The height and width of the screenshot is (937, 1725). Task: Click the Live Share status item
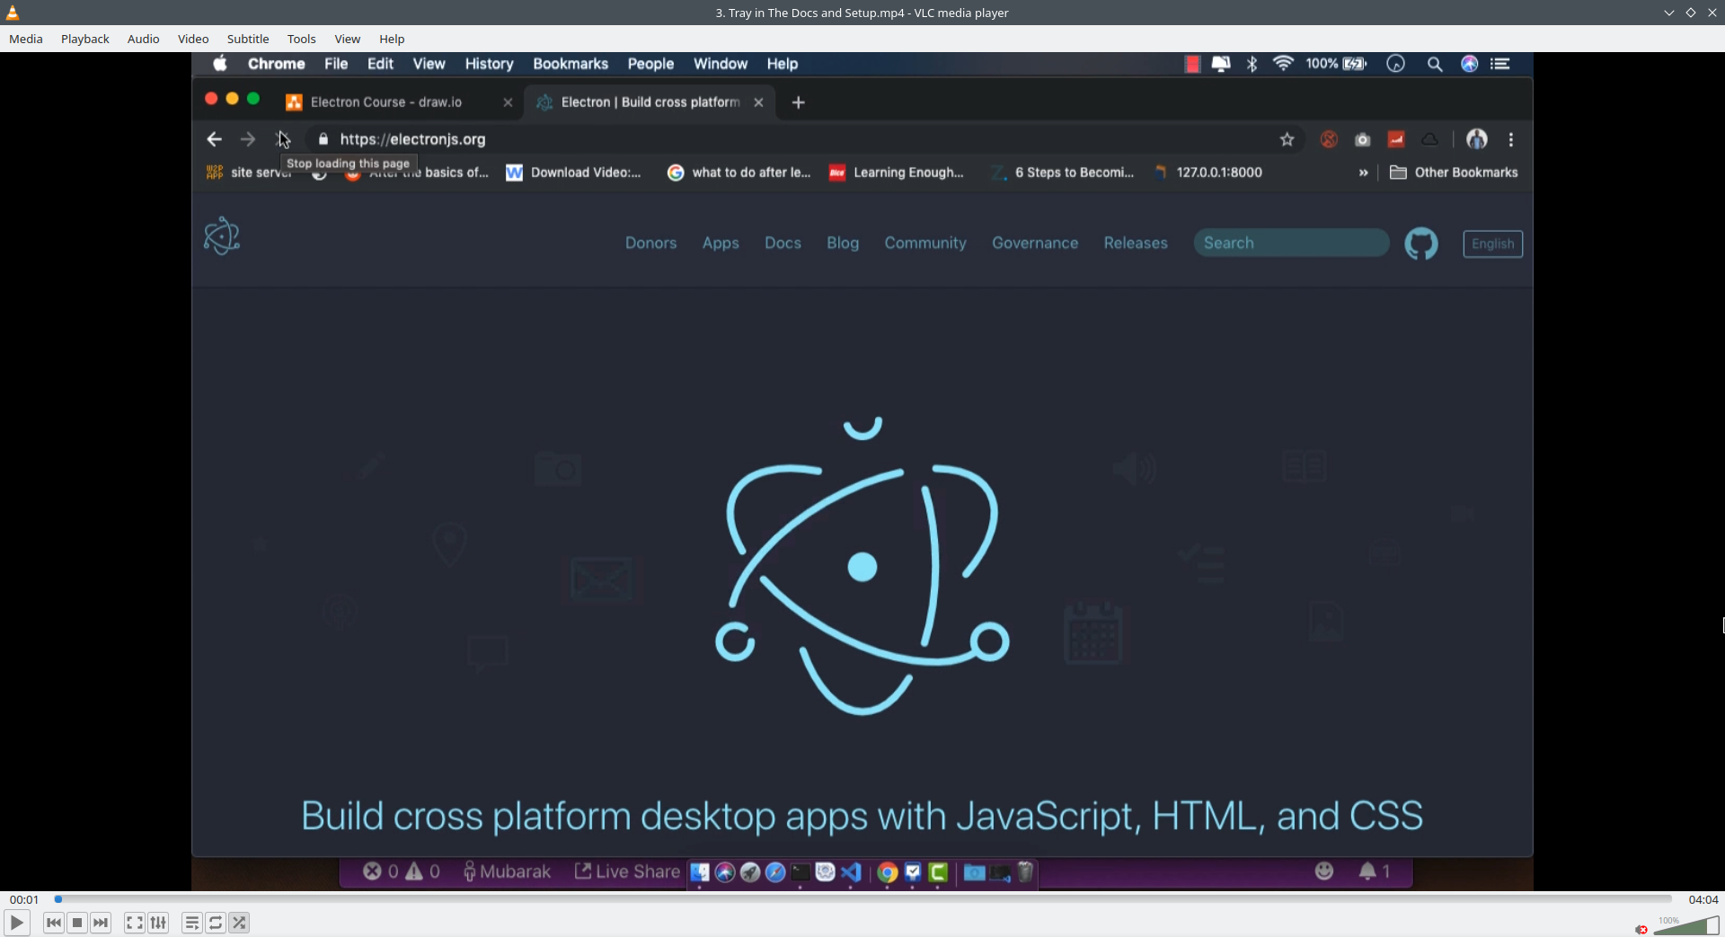pos(627,871)
